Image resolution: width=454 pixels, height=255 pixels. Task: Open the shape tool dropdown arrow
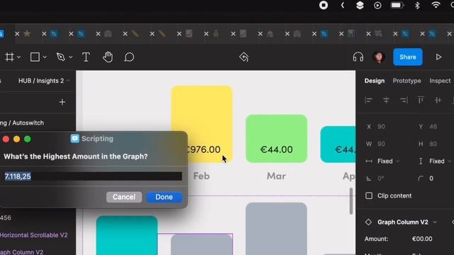(45, 57)
